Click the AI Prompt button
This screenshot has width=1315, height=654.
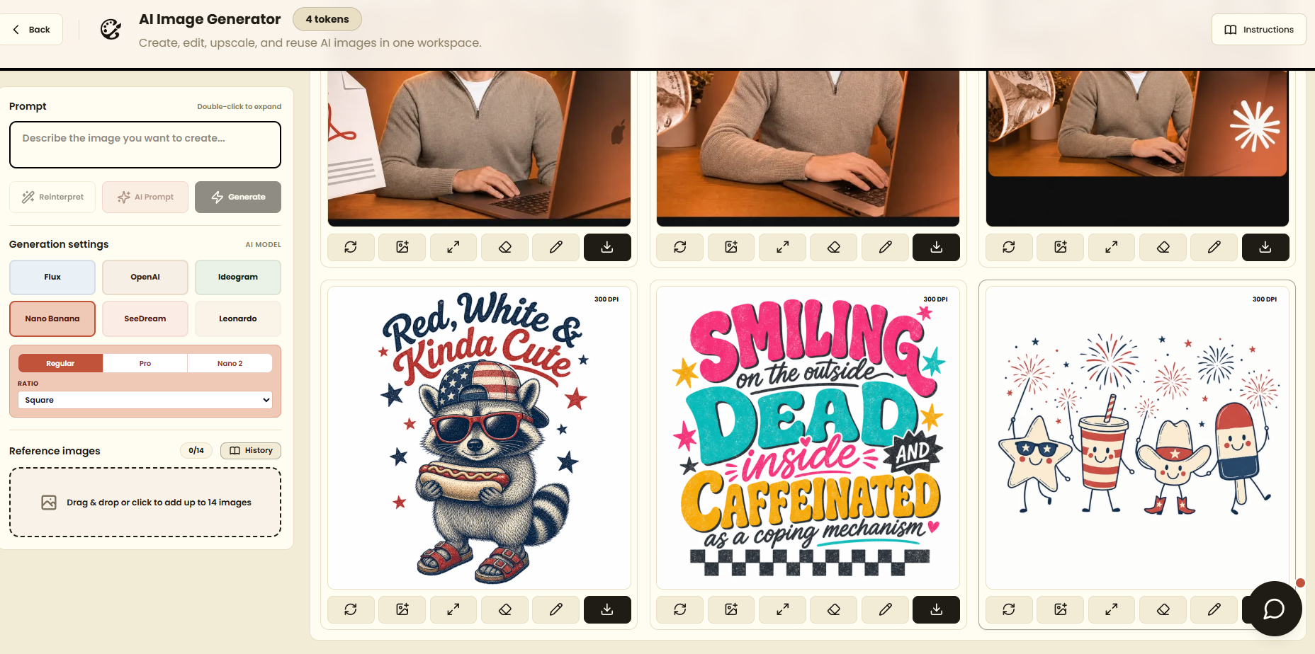pyautogui.click(x=145, y=197)
